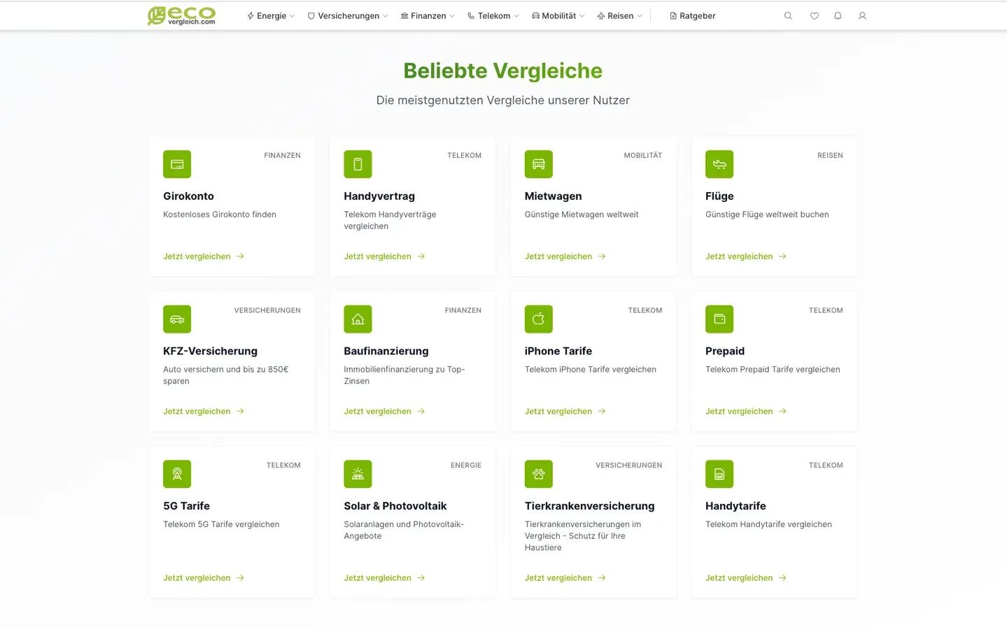The height and width of the screenshot is (629, 1007).
Task: Click the Handyvertrag phone icon
Action: click(358, 164)
